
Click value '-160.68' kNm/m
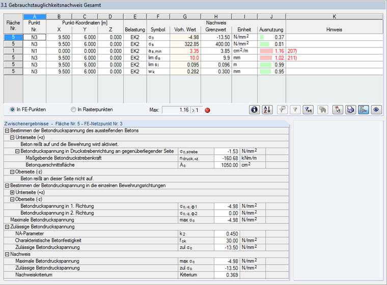(227, 158)
